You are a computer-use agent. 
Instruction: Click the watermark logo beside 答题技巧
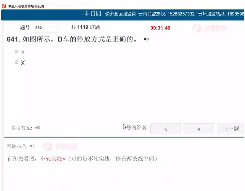pos(60,146)
